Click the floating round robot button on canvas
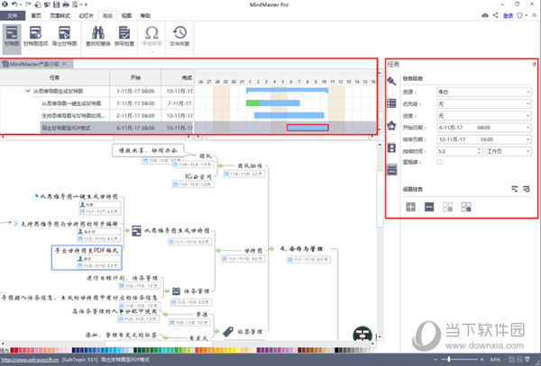 [x=362, y=334]
